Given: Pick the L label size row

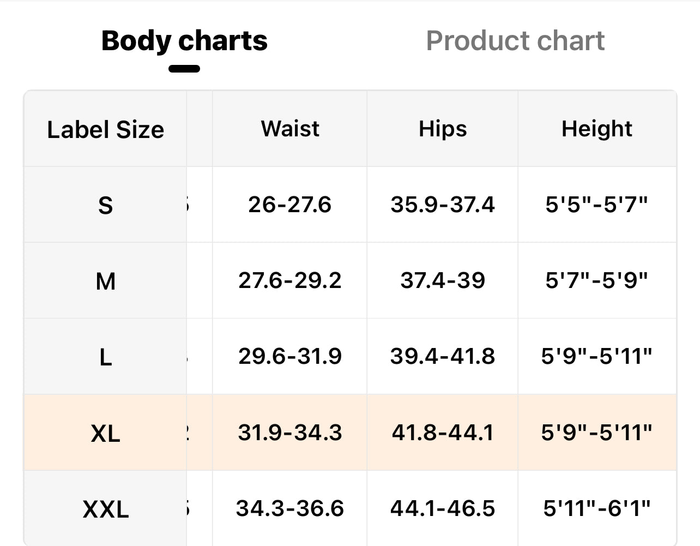Looking at the screenshot, I should pos(105,357).
